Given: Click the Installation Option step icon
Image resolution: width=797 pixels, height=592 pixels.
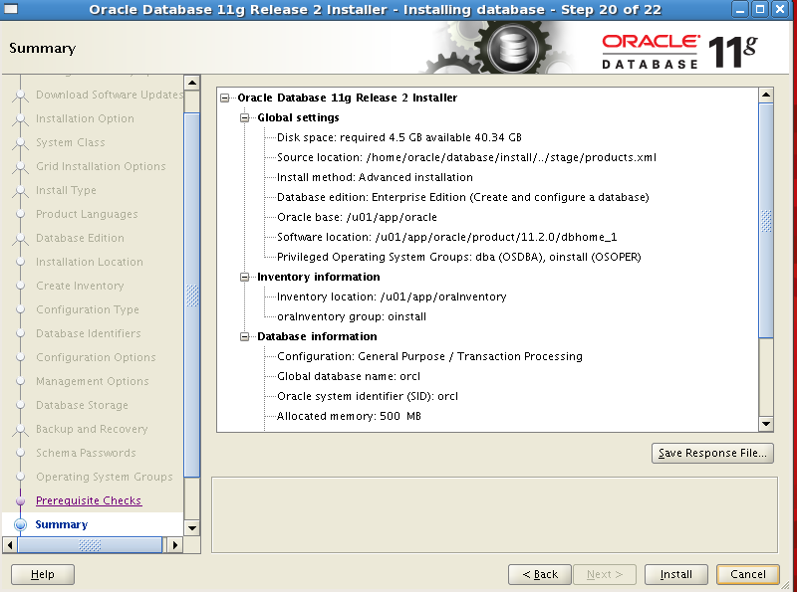Looking at the screenshot, I should click(20, 118).
